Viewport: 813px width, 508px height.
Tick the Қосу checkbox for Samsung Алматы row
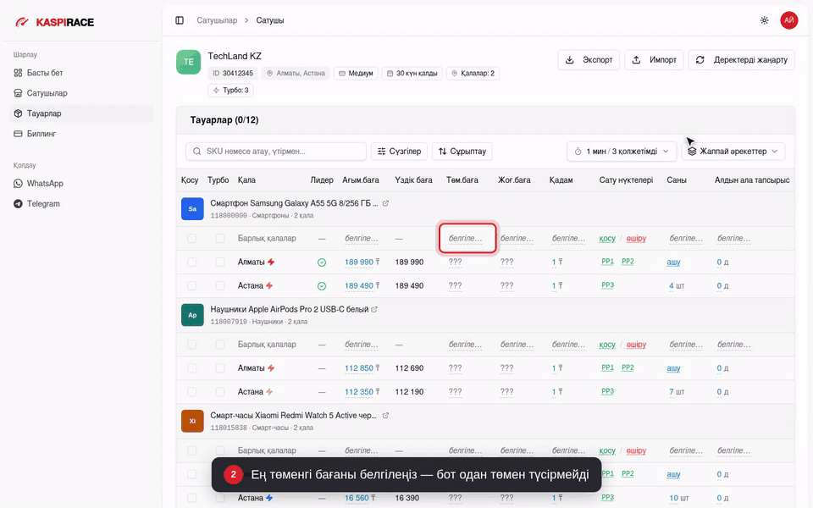(x=192, y=262)
